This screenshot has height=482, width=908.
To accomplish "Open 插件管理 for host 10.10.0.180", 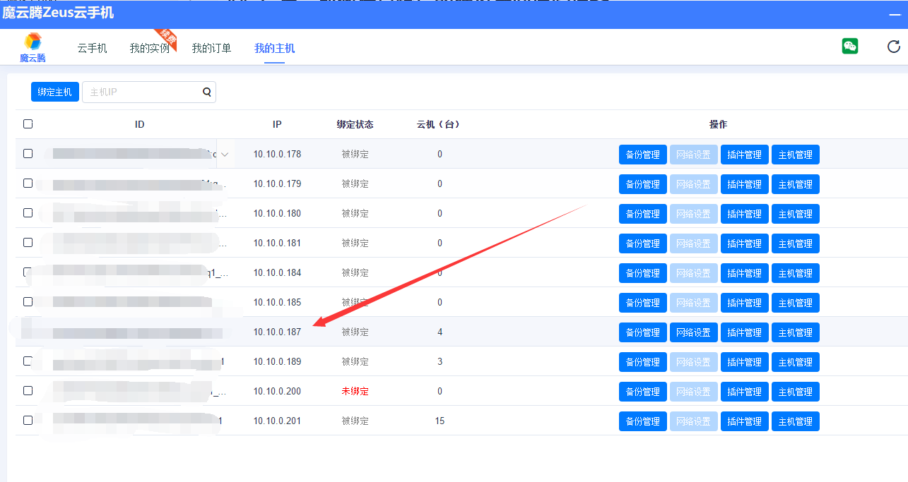I will point(744,214).
